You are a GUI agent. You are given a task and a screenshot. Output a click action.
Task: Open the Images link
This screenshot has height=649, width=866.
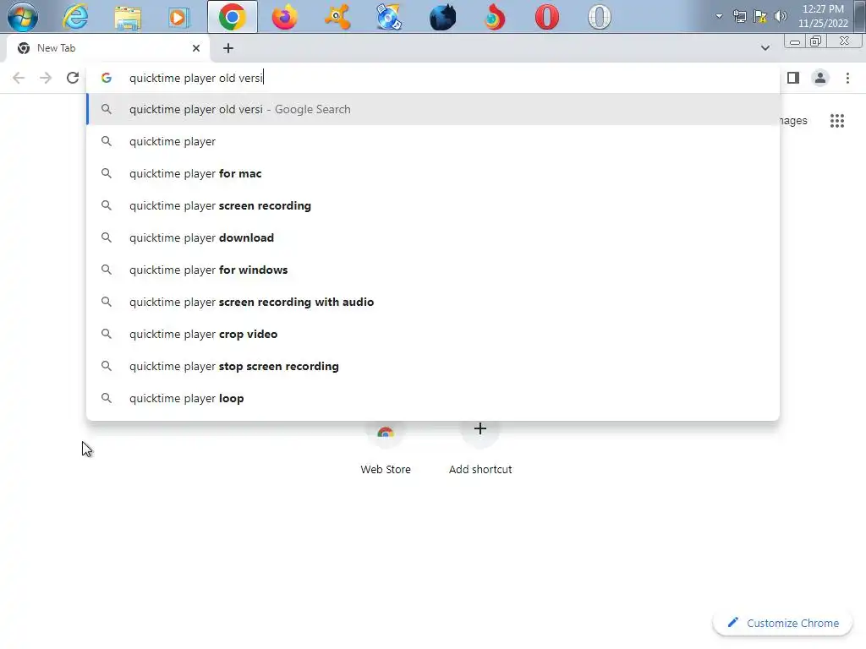pos(793,120)
